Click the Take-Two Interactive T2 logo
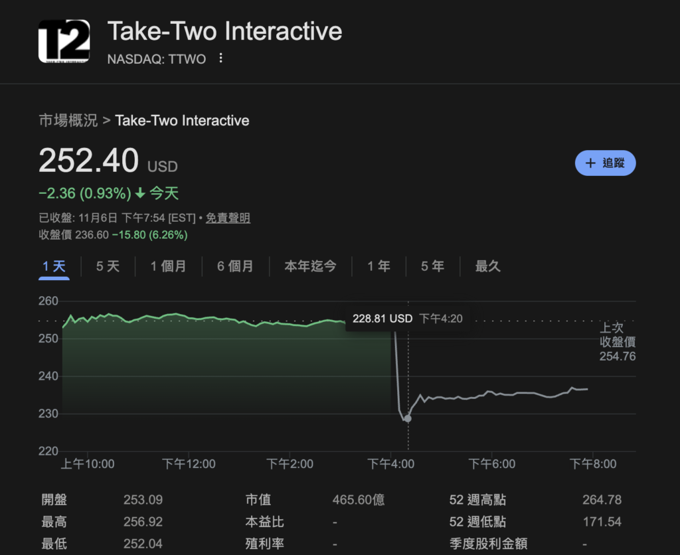The width and height of the screenshot is (680, 555). tap(64, 40)
